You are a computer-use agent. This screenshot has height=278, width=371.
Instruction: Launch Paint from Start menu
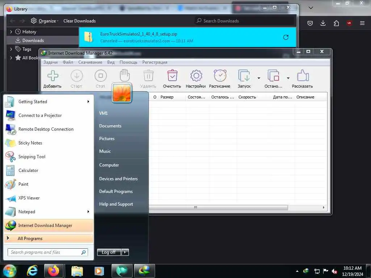[x=49, y=184]
